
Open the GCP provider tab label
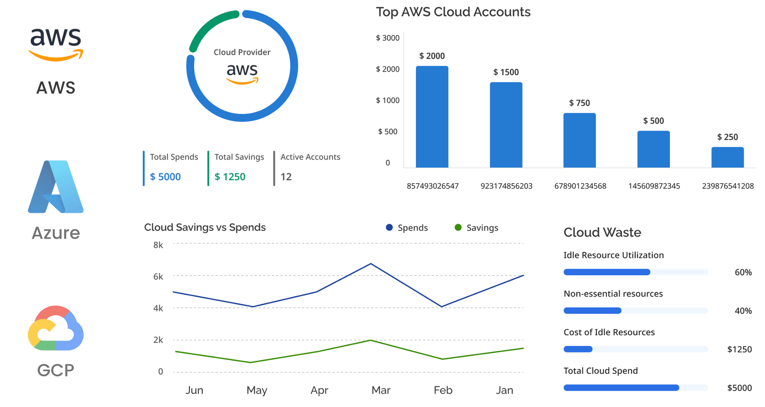click(56, 370)
